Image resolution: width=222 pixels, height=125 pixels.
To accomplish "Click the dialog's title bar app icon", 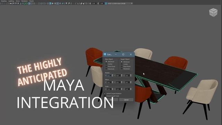I will click(105, 55).
